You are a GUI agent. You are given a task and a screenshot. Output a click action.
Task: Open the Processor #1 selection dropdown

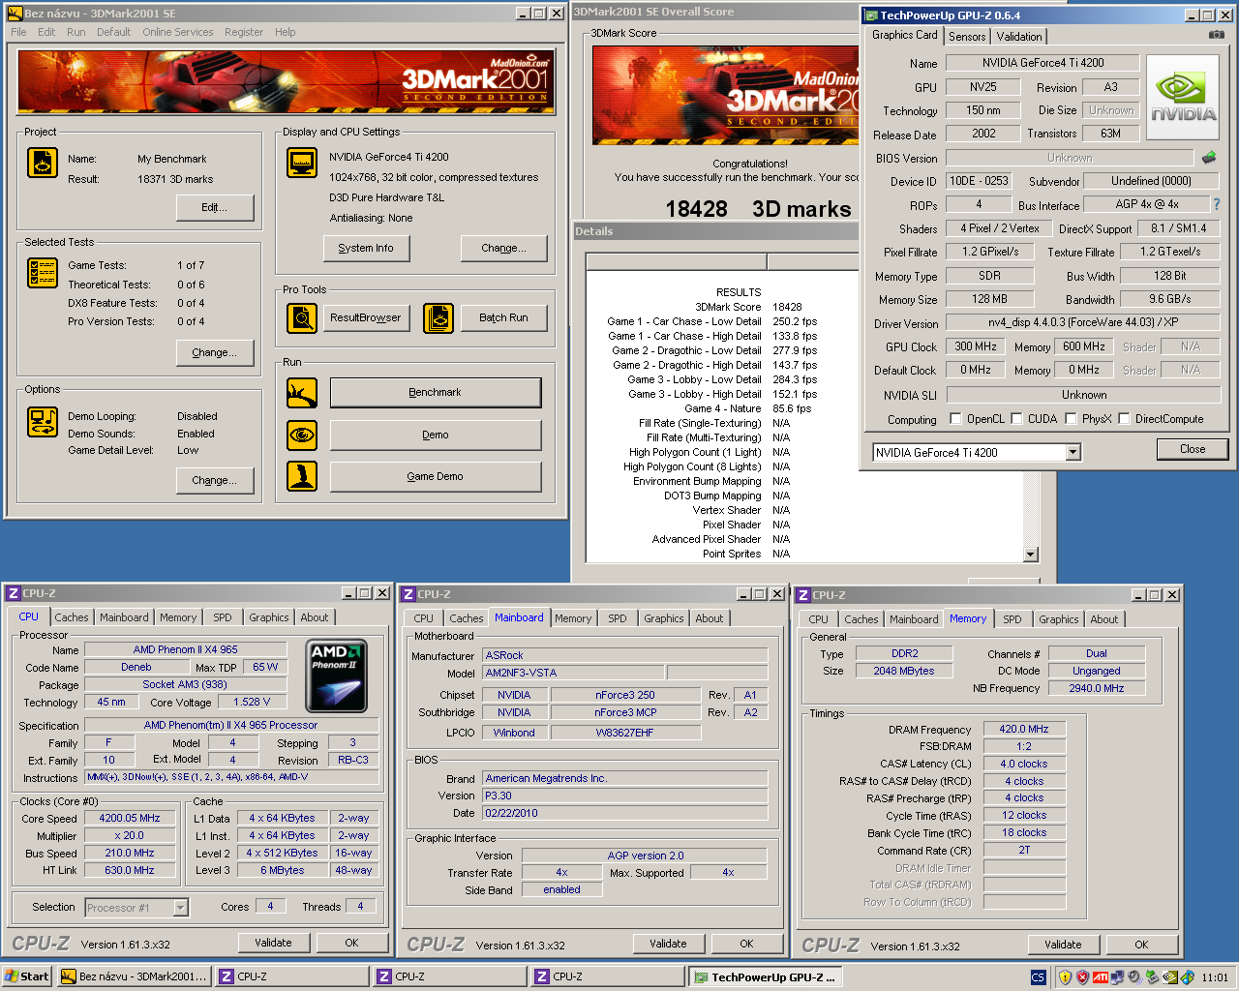180,908
